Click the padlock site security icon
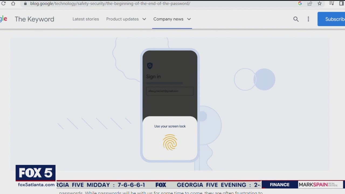Viewport: 345px width, 194px height. tap(25, 4)
